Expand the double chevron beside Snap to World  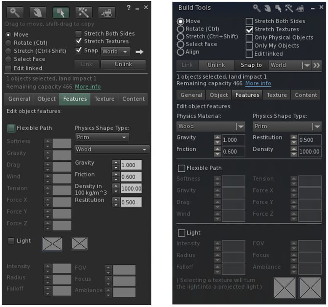(x=317, y=65)
